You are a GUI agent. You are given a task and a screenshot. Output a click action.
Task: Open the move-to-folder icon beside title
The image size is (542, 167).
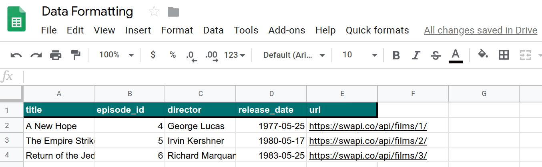tap(173, 12)
